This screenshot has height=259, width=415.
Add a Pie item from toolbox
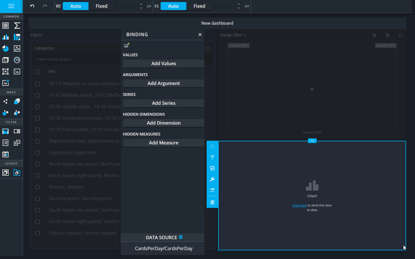[5, 49]
